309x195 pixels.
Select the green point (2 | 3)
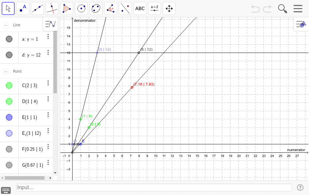[x=89, y=128]
